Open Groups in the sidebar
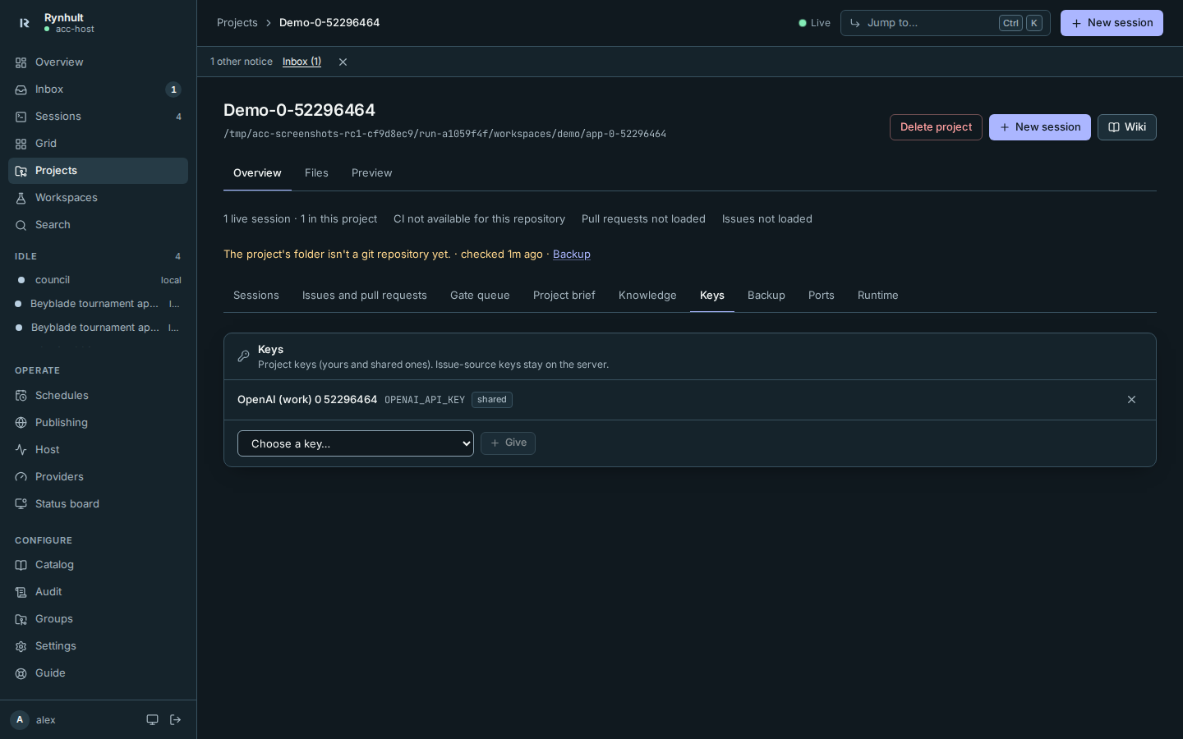The width and height of the screenshot is (1183, 739). [98, 619]
